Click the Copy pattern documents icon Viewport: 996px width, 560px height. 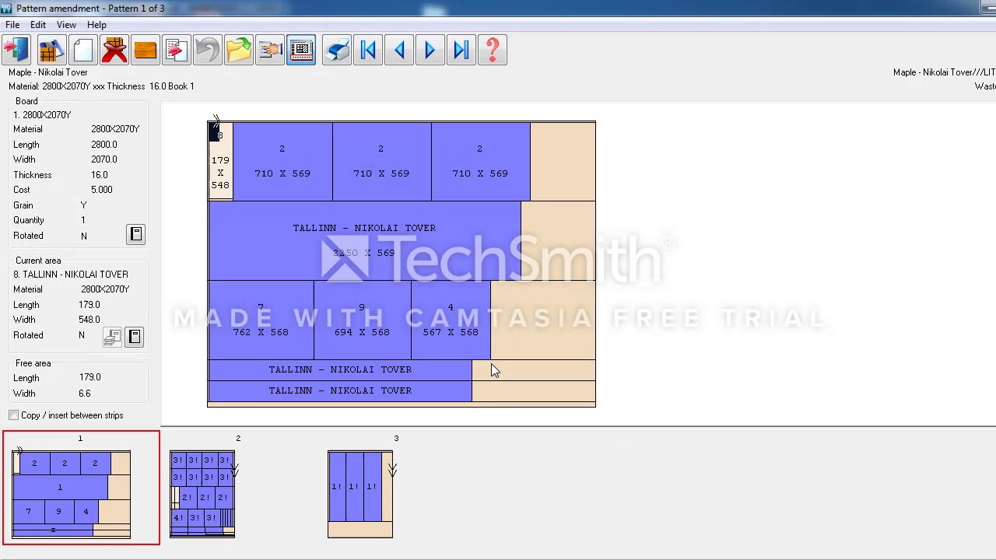point(177,51)
